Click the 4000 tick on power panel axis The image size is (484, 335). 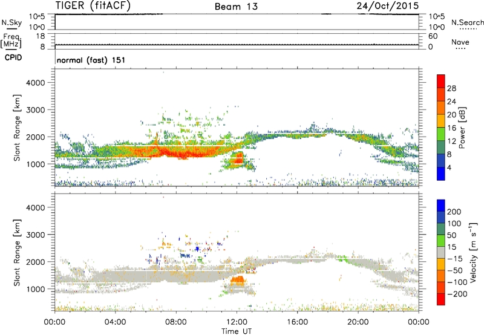pyautogui.click(x=35, y=83)
